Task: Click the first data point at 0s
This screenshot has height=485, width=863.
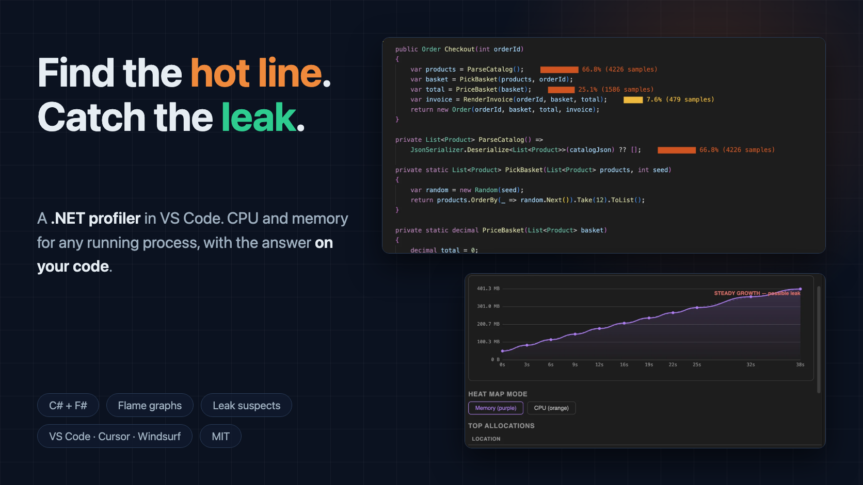Action: tap(502, 351)
